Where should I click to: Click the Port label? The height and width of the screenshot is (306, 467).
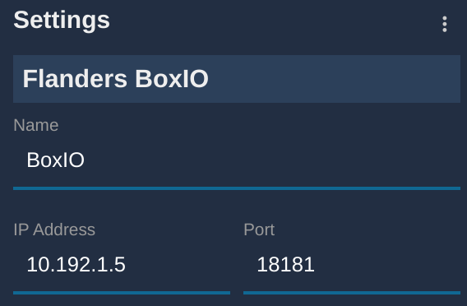259,229
